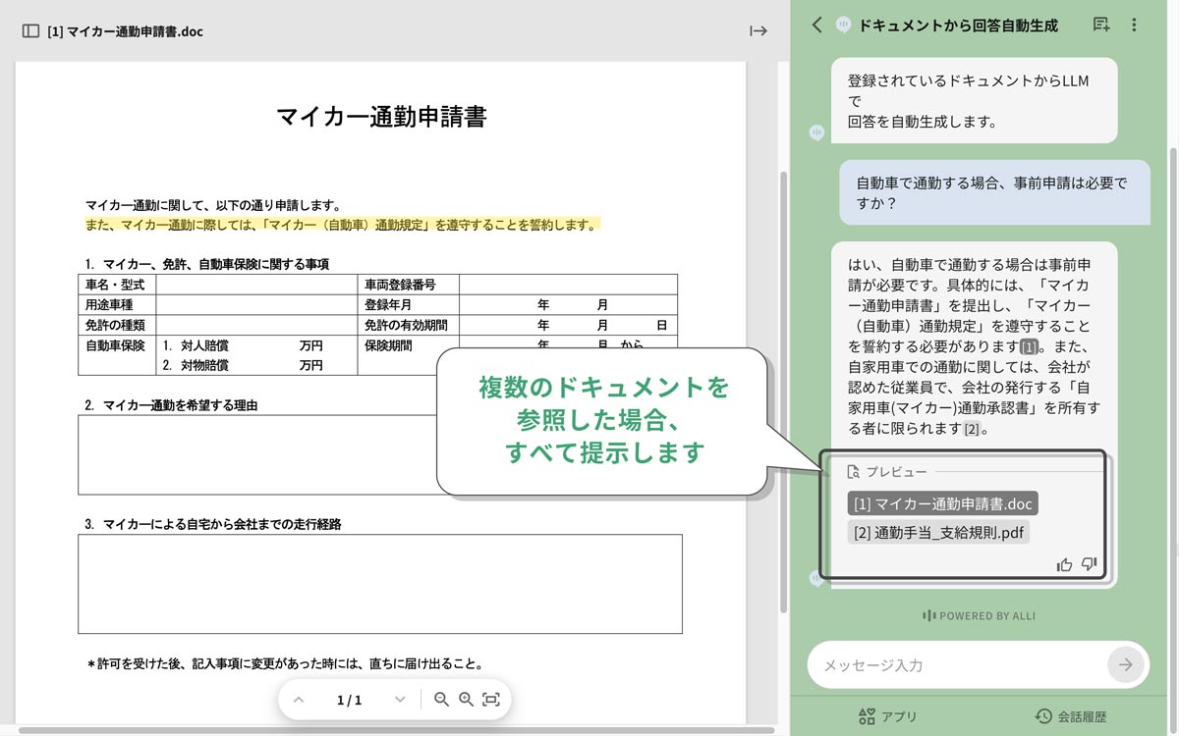Click the horizontal scrollbar below the document
This screenshot has width=1179, height=736.
pyautogui.click(x=393, y=731)
